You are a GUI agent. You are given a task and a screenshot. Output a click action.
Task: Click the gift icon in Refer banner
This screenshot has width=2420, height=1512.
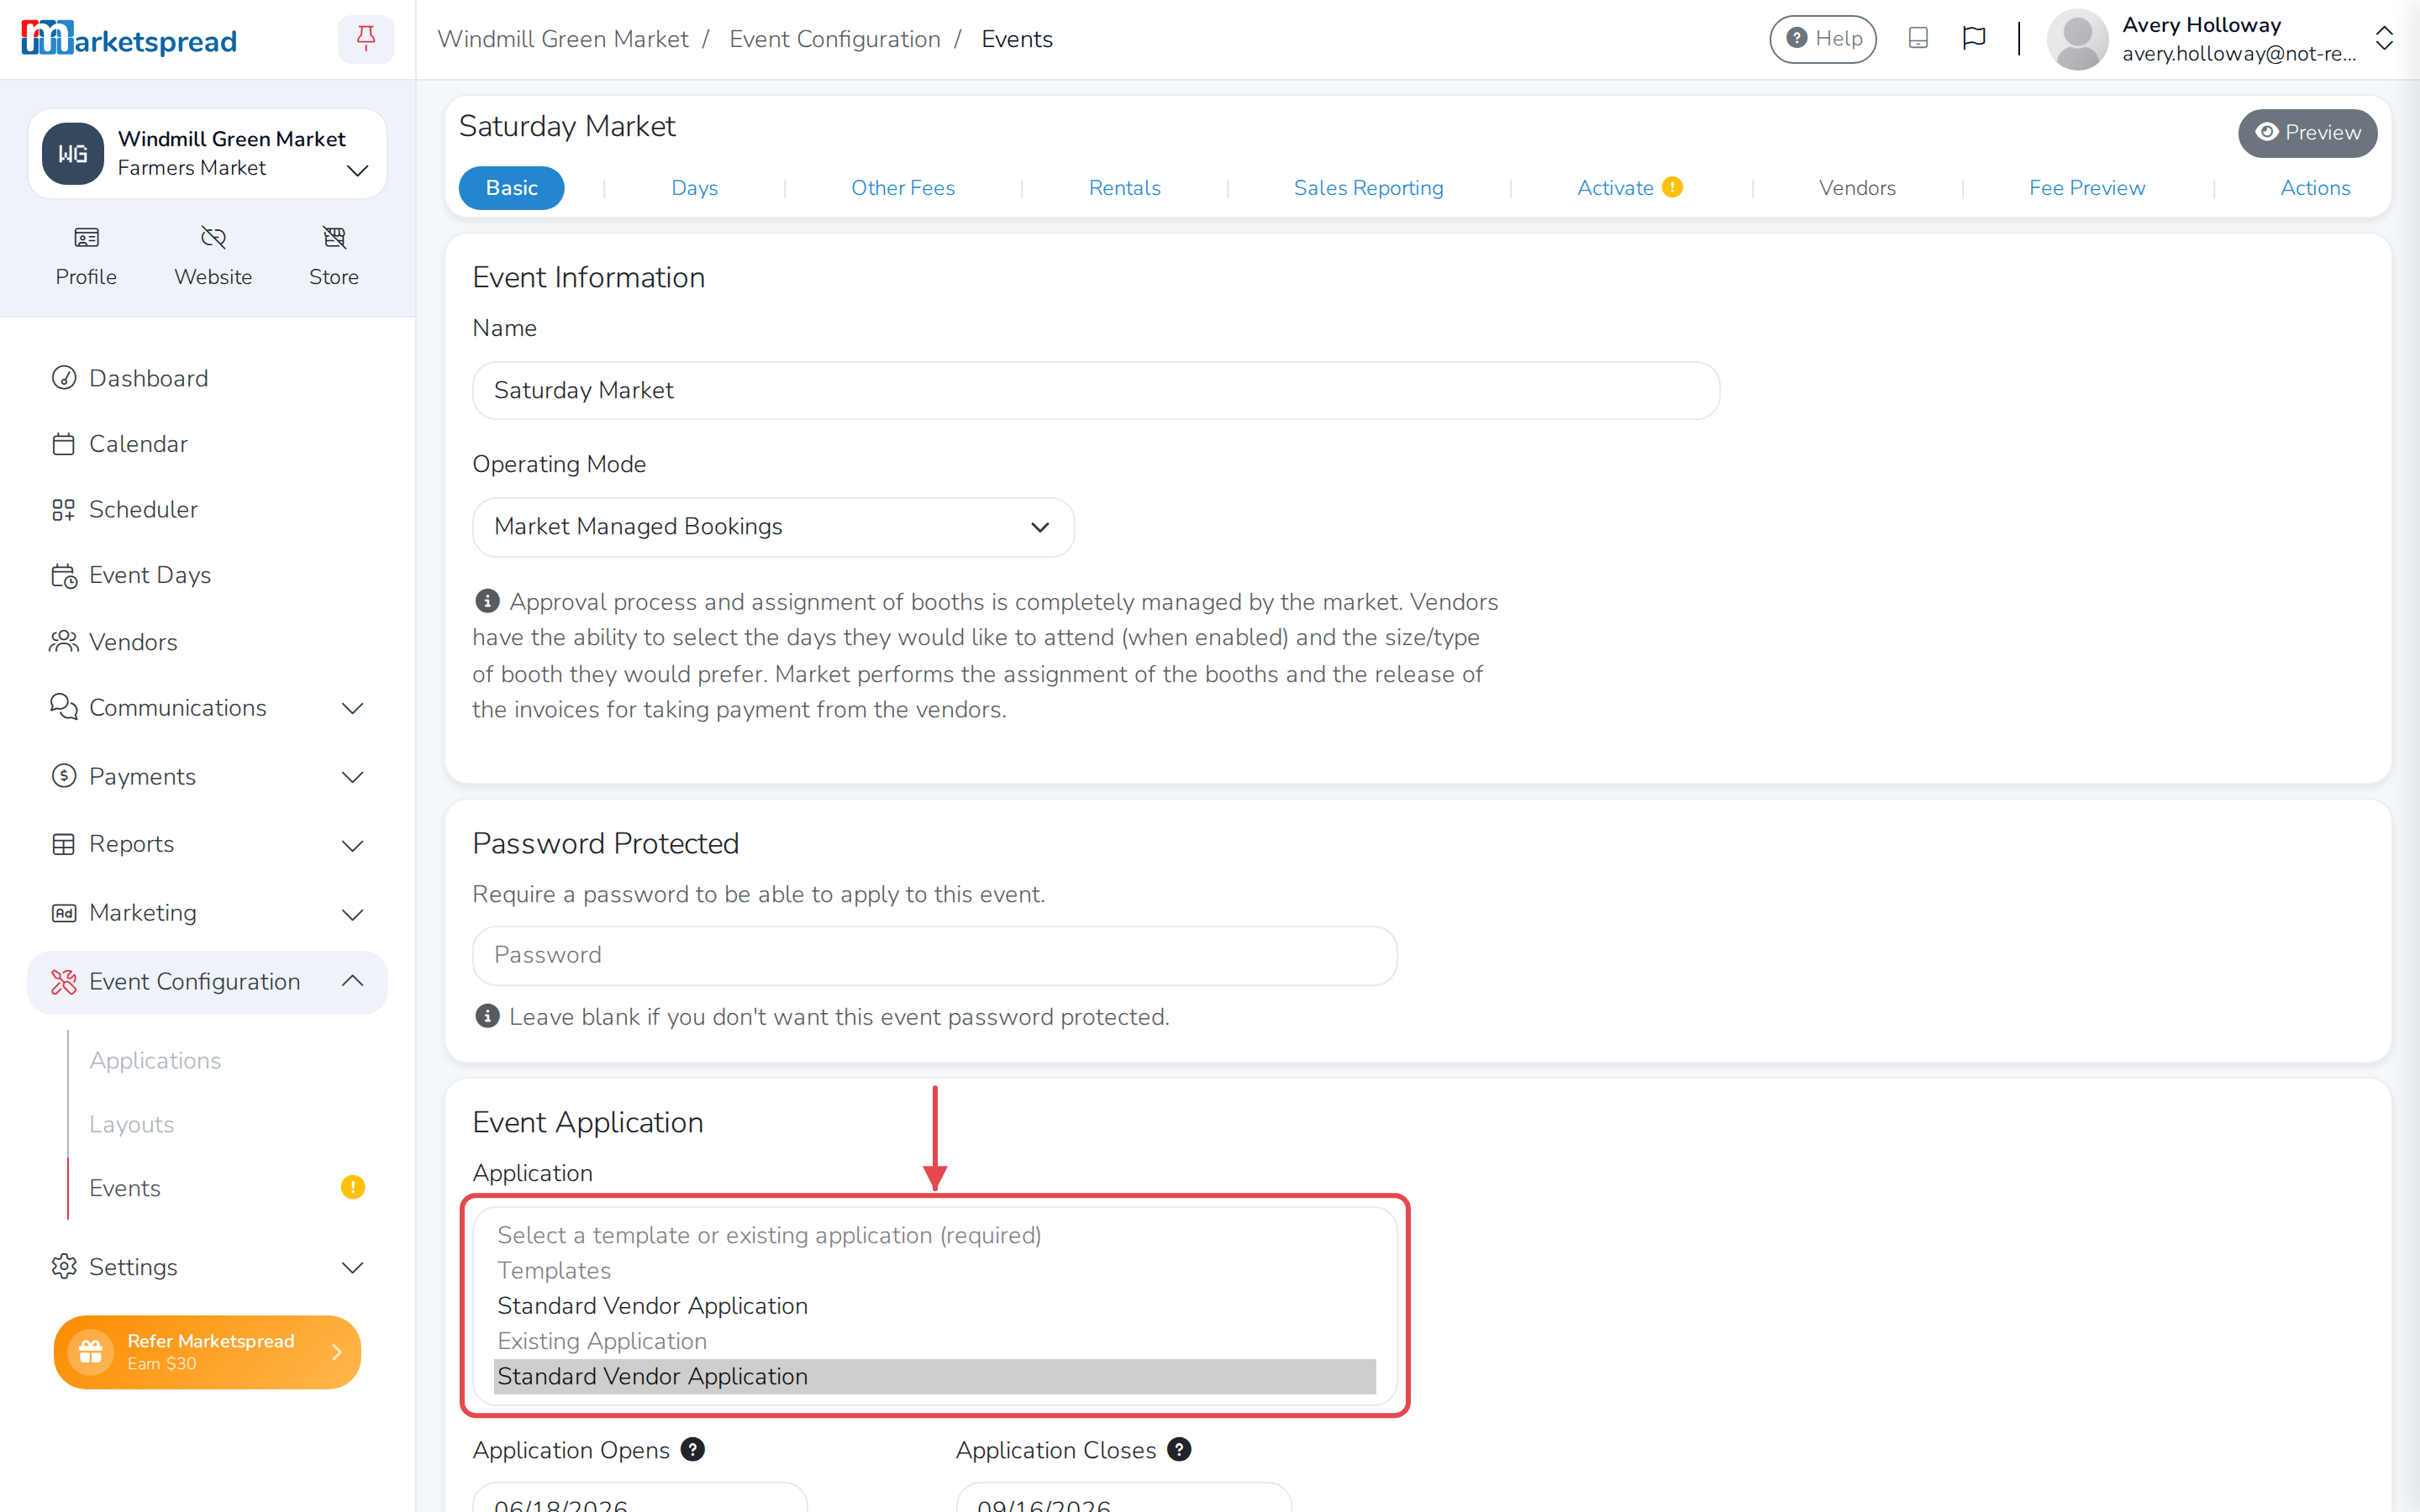tap(90, 1351)
